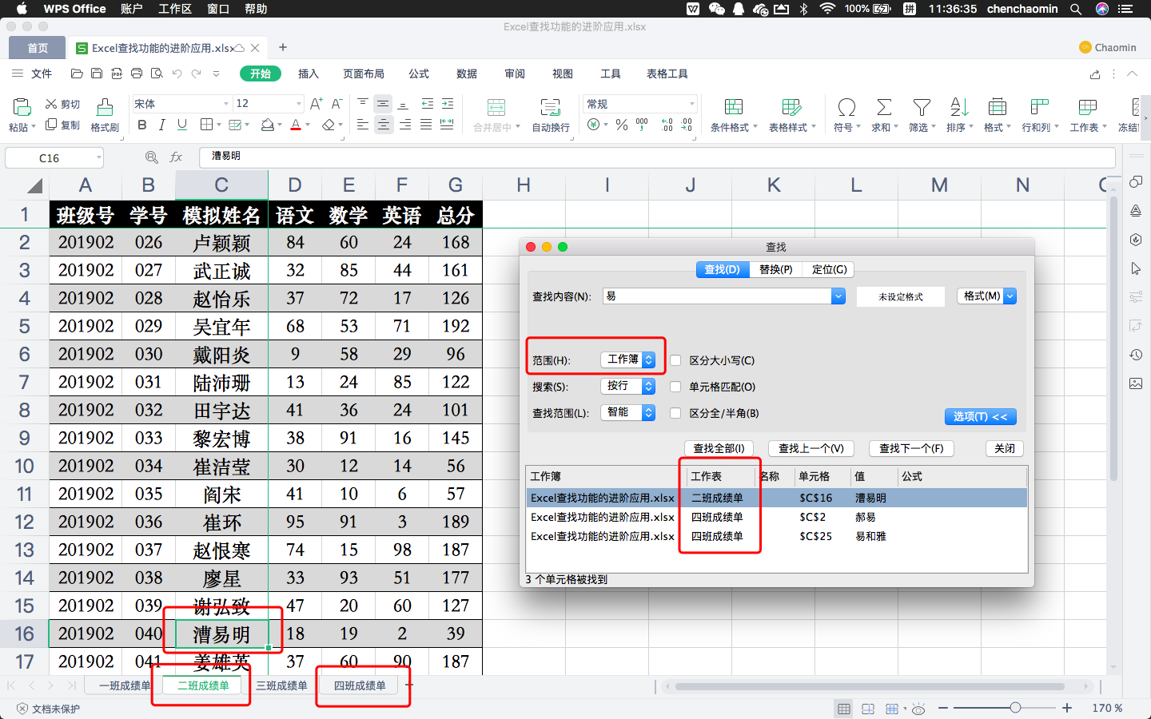Open the 范围 (工作簿) dropdown
The height and width of the screenshot is (719, 1151).
pyautogui.click(x=628, y=359)
